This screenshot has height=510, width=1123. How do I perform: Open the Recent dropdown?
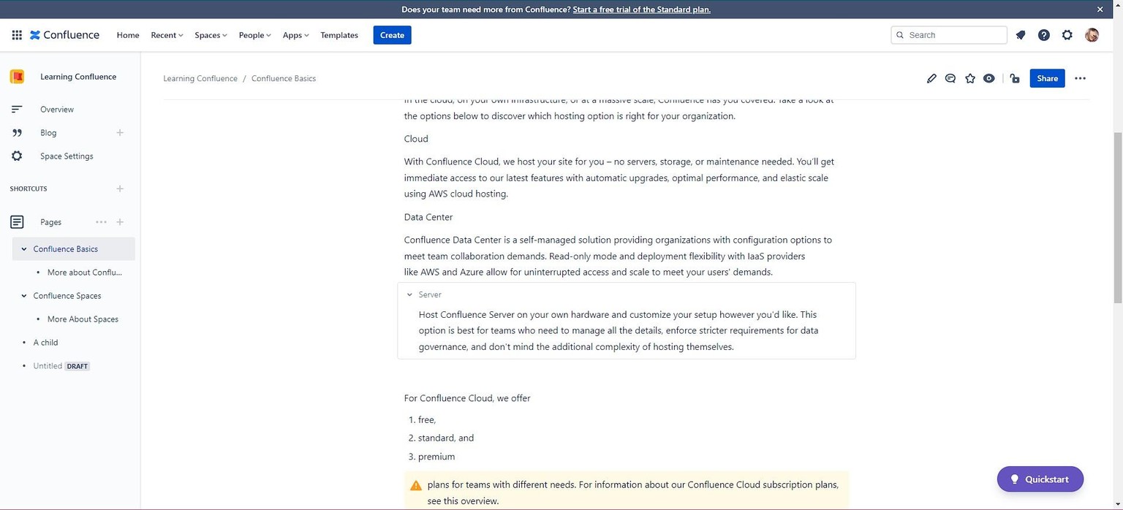167,35
